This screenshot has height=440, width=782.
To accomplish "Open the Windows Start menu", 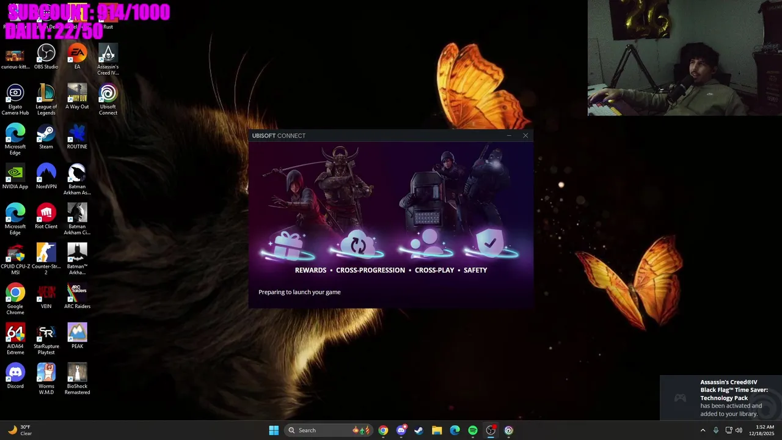I will [x=274, y=430].
